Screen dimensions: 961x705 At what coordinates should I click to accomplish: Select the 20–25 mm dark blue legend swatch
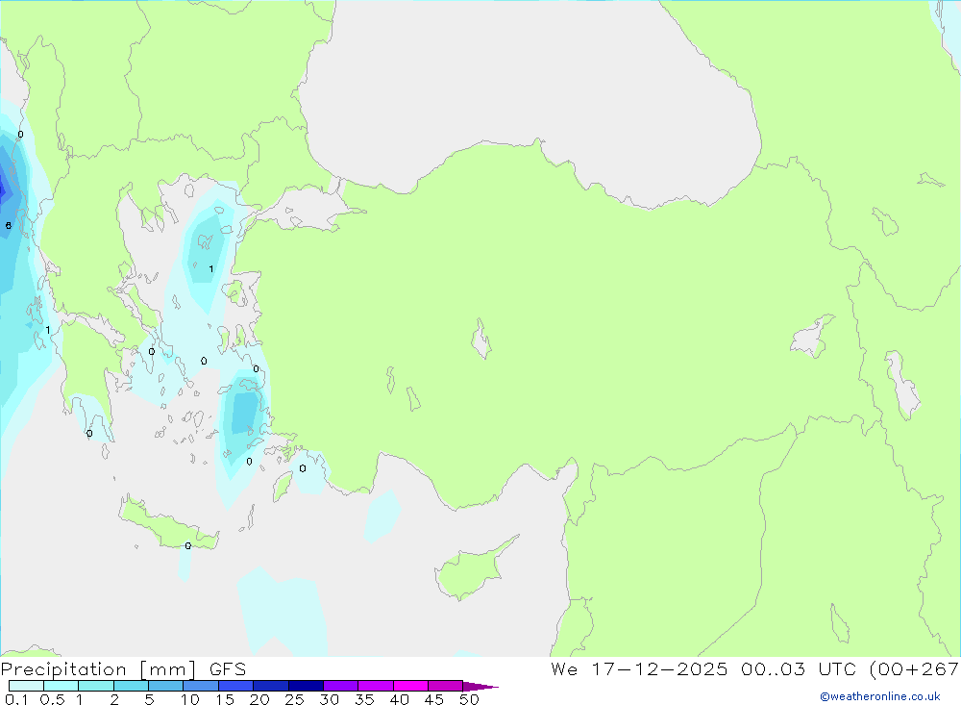[x=271, y=686]
